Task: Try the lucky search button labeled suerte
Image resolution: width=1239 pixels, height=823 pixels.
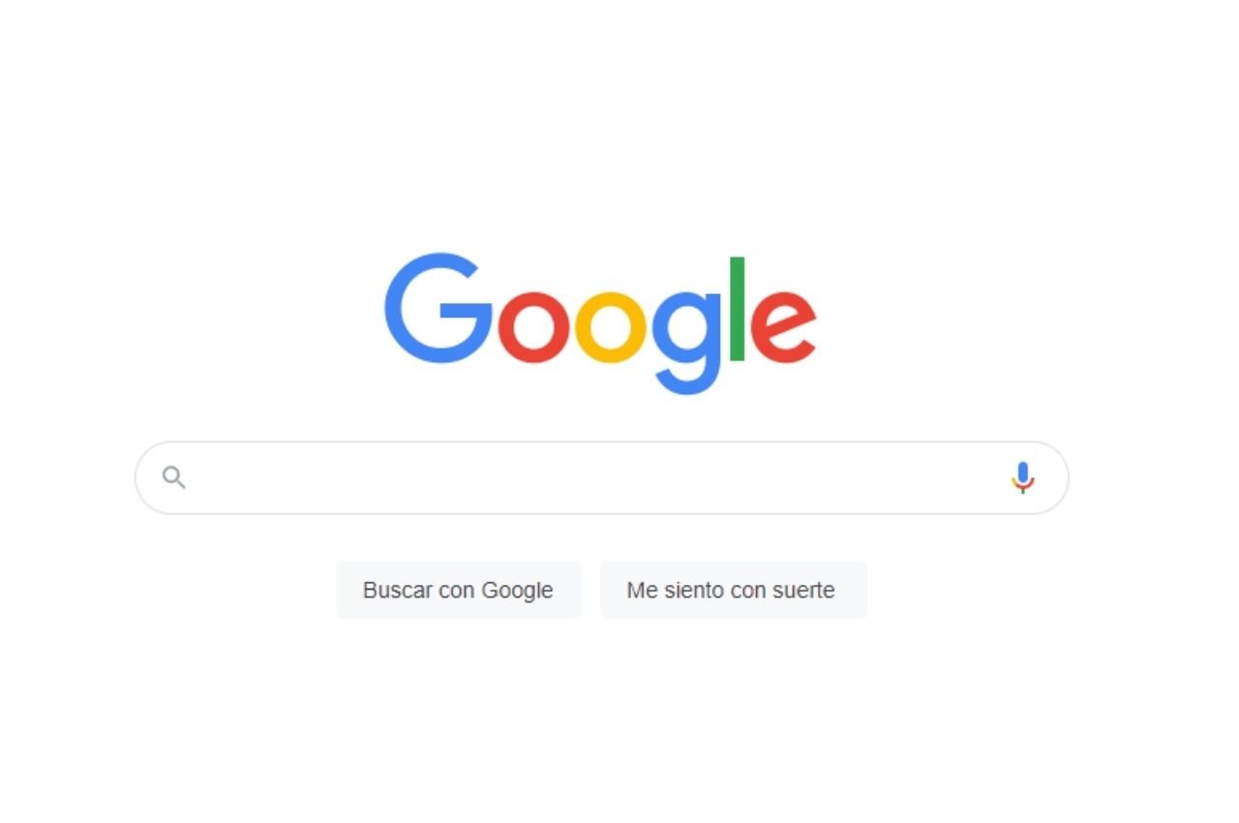Action: click(734, 590)
